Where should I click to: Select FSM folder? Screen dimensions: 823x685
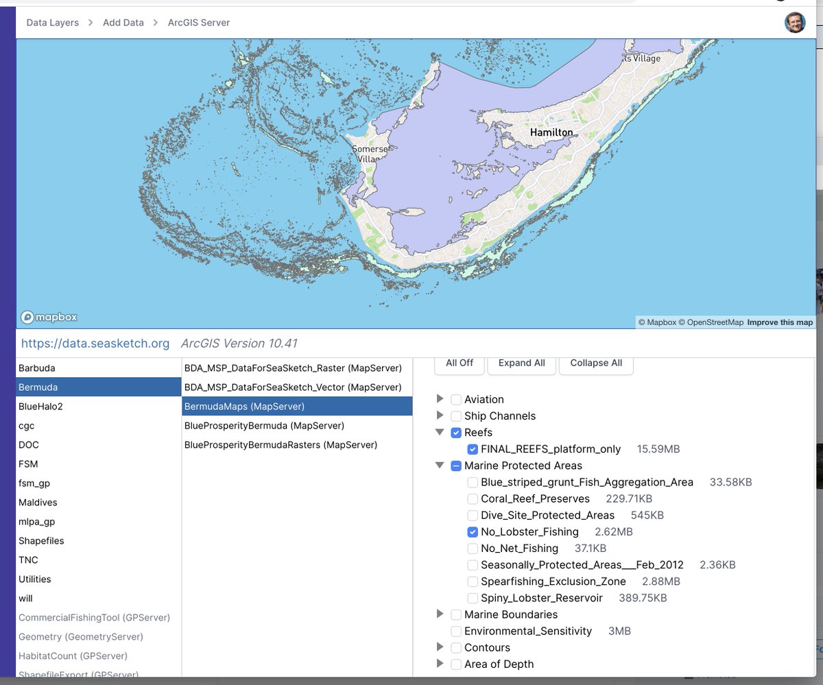[99, 464]
